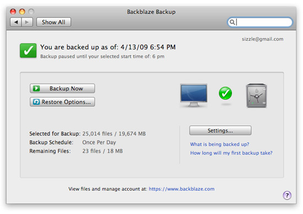Open "What is being backed up?" link
The image size is (303, 214).
pyautogui.click(x=219, y=144)
